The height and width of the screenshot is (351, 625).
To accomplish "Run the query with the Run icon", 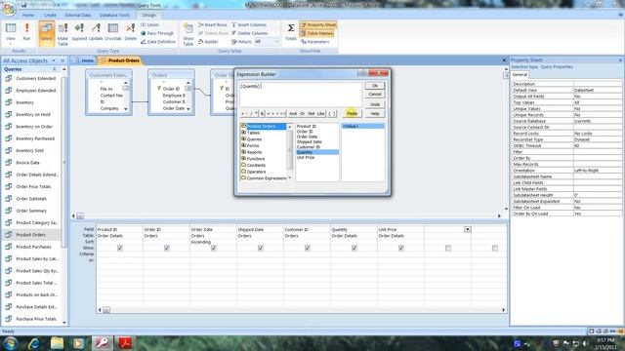I will 26,32.
